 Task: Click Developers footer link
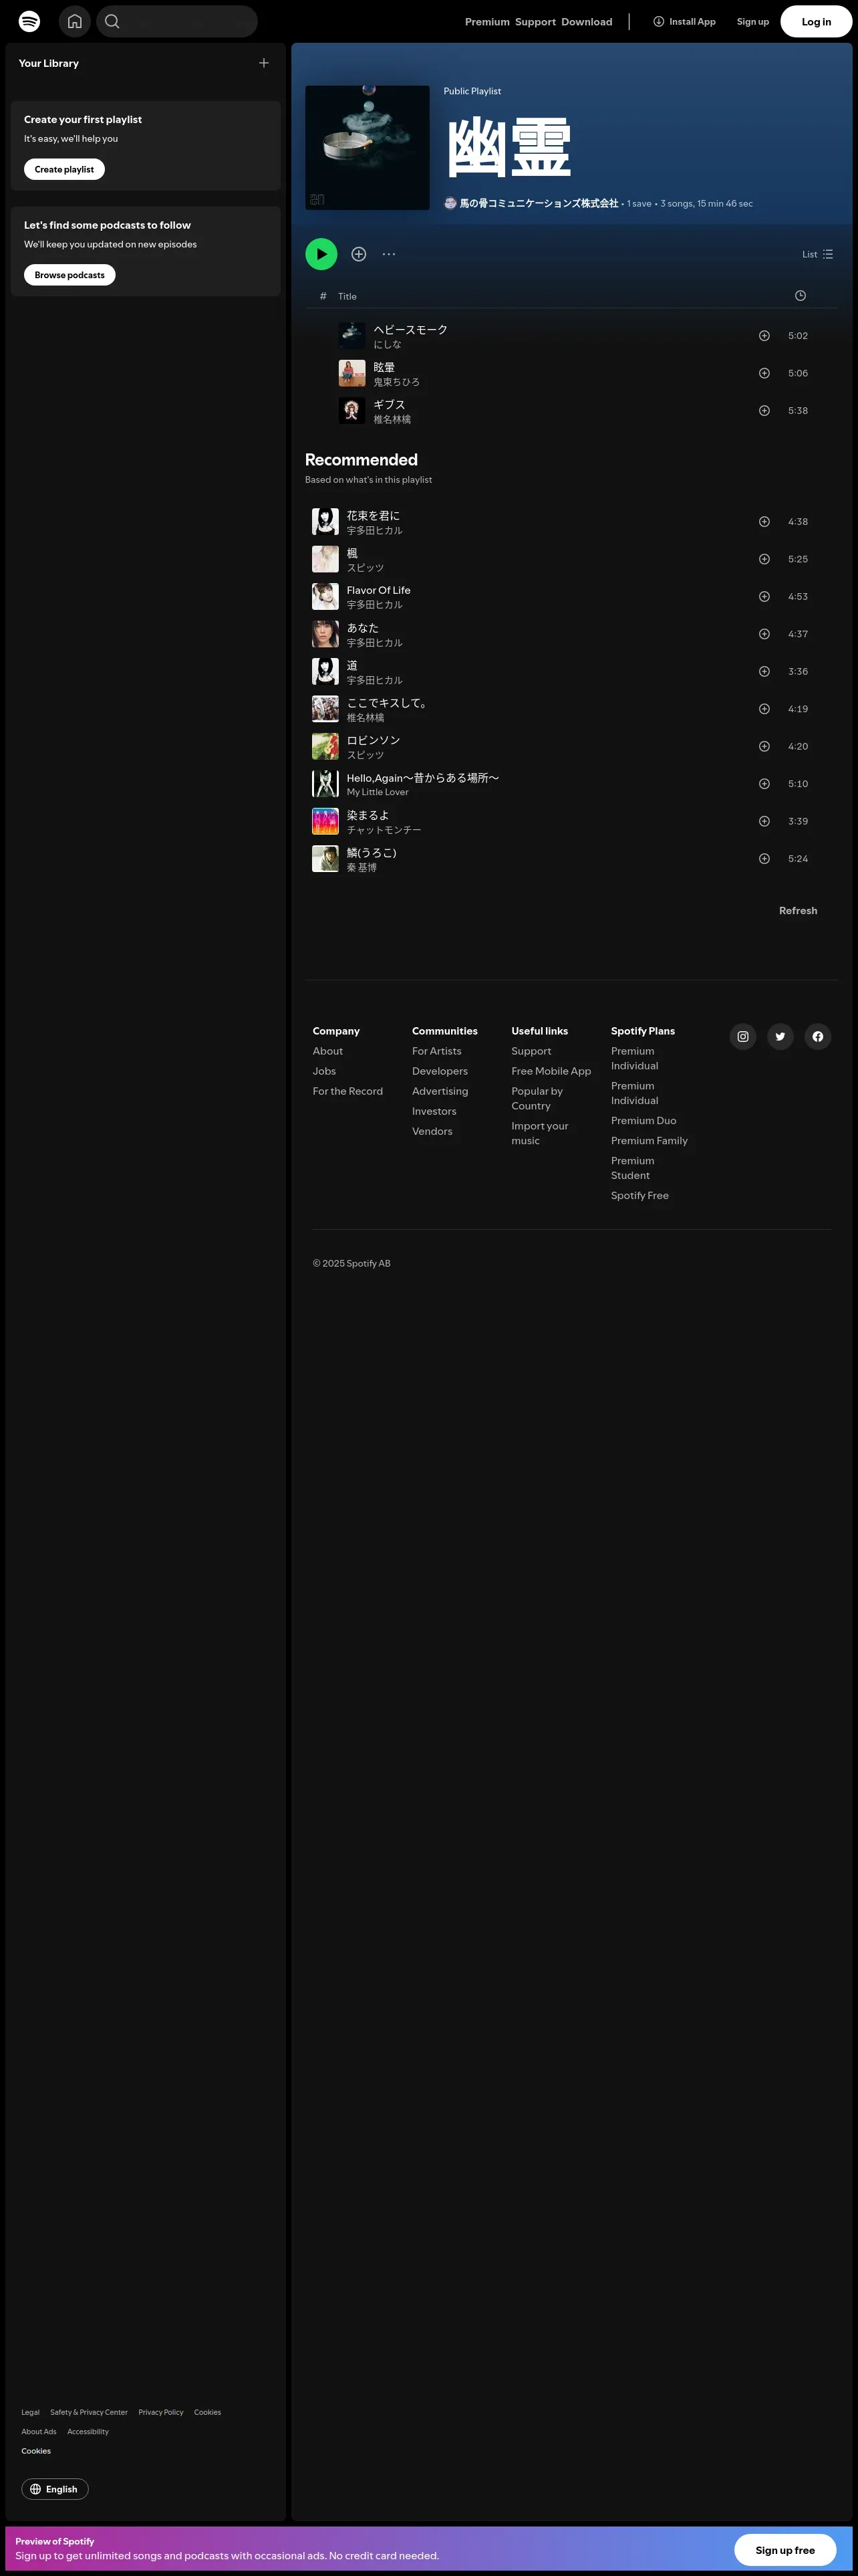(x=440, y=1071)
